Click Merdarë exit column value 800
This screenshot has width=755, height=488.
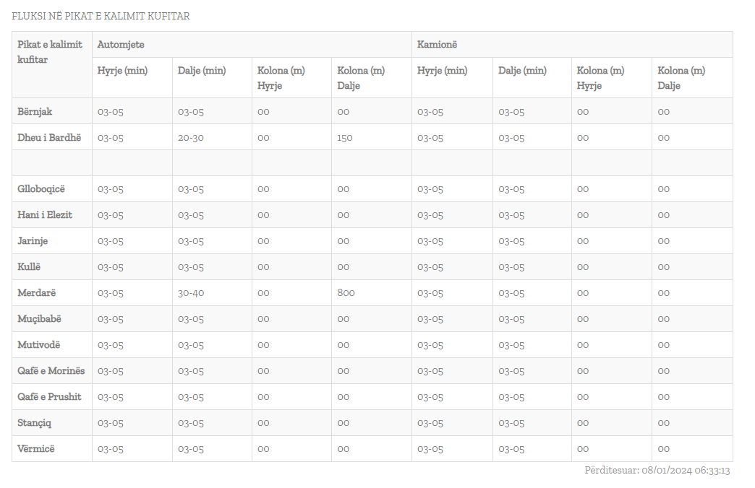[x=346, y=293]
